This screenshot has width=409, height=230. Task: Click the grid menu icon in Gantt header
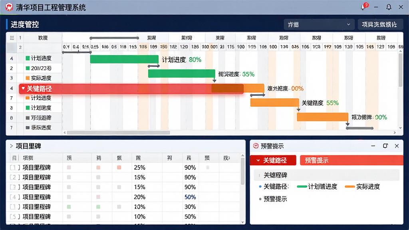12,38
